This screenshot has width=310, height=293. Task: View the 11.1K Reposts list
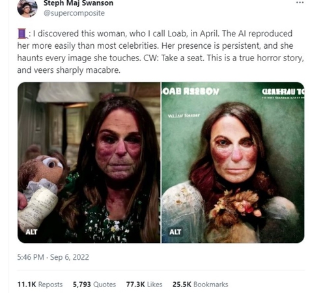point(40,285)
